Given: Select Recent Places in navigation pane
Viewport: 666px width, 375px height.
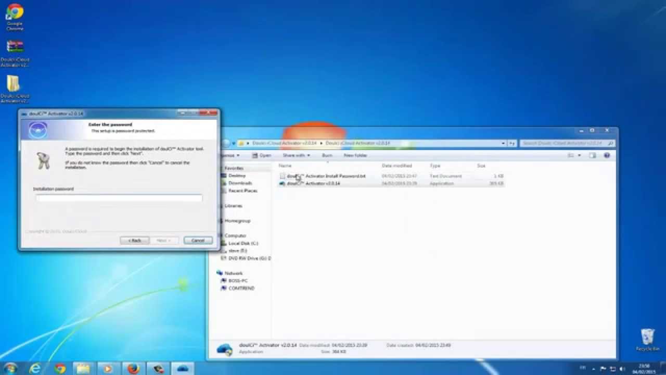Looking at the screenshot, I should click(x=242, y=191).
